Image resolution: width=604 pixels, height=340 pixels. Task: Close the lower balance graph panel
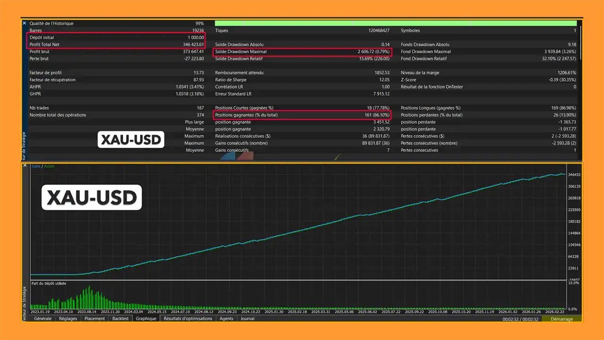(x=25, y=166)
